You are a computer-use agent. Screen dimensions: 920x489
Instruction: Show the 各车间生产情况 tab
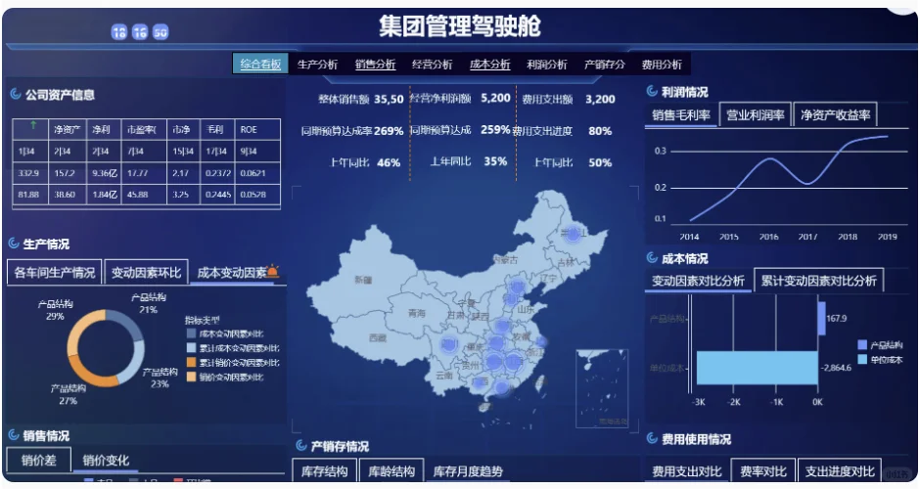55,272
